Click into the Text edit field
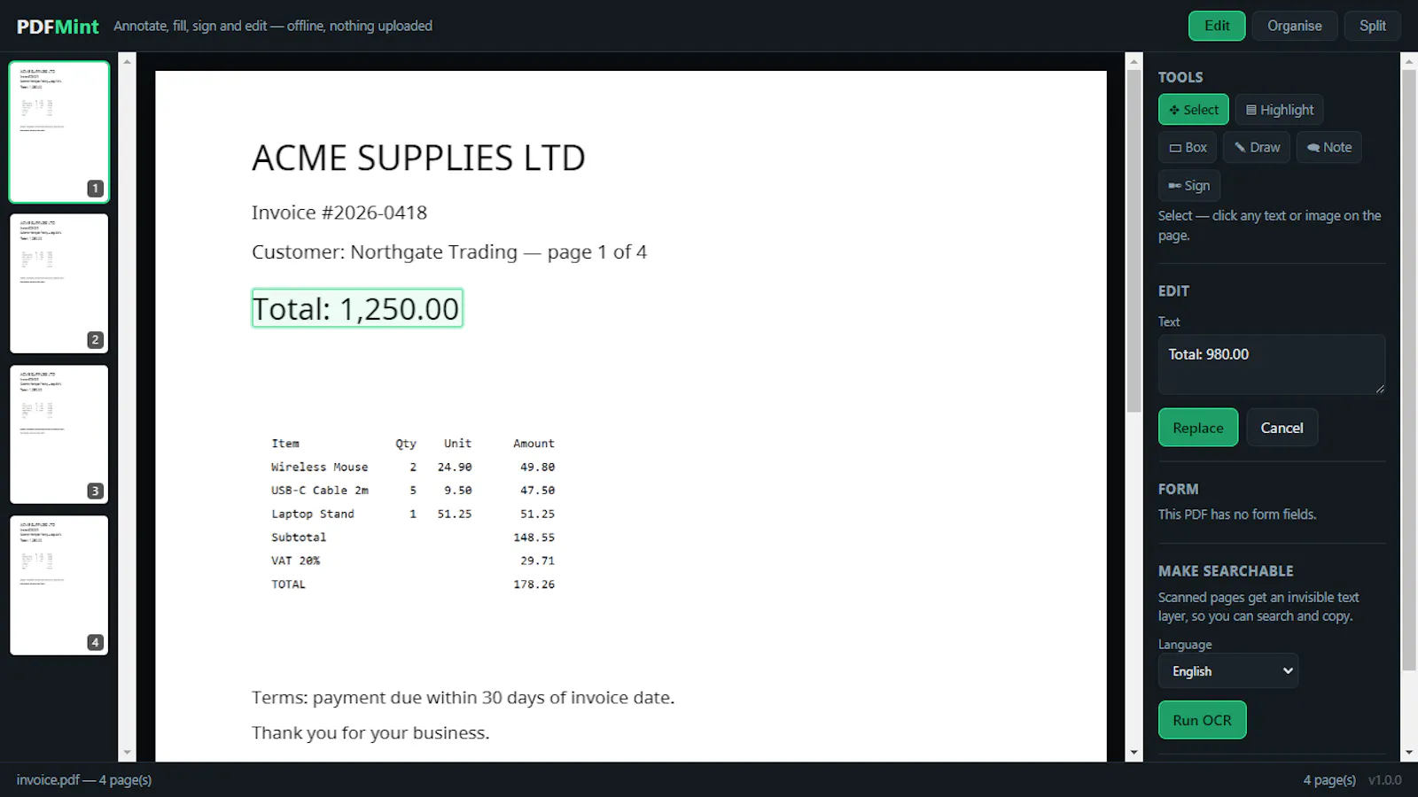The width and height of the screenshot is (1418, 797). [1271, 364]
